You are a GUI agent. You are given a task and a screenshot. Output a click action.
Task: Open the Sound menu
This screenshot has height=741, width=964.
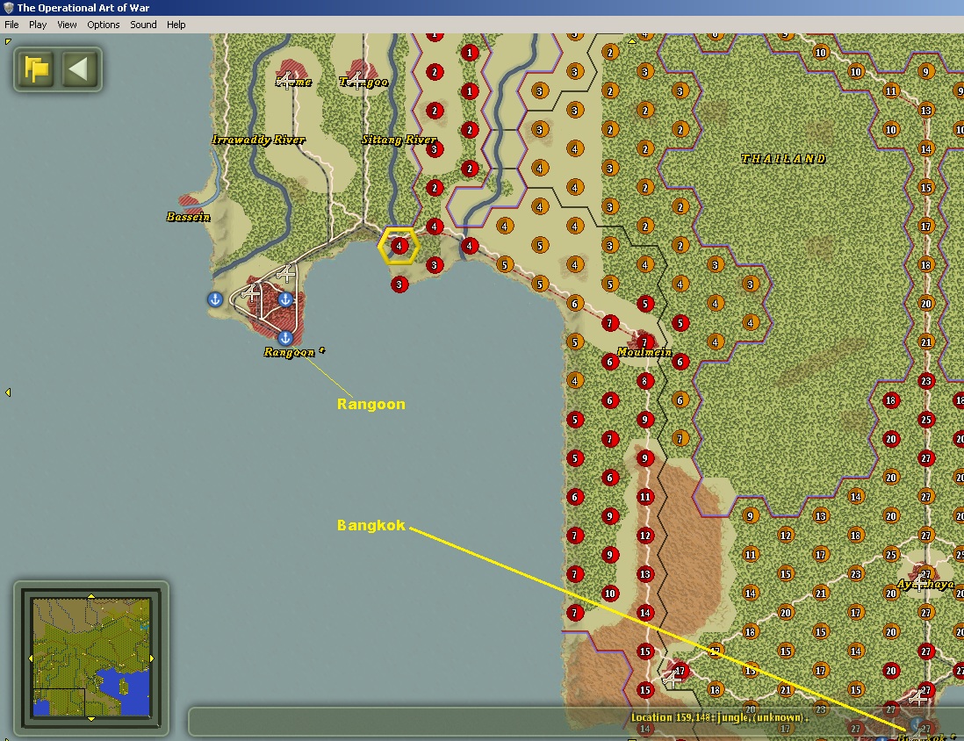143,25
